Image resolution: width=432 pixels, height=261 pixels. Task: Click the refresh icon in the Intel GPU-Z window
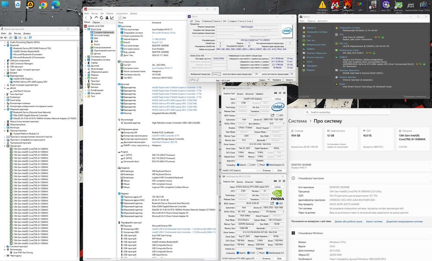pyautogui.click(x=280, y=93)
